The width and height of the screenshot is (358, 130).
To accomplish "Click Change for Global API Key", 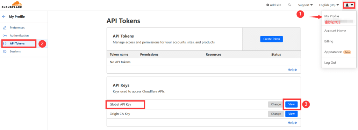I will tap(276, 104).
